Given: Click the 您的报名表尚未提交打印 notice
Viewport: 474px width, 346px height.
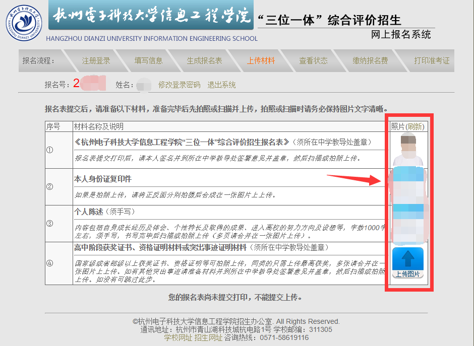Looking at the screenshot, I should pos(235,297).
